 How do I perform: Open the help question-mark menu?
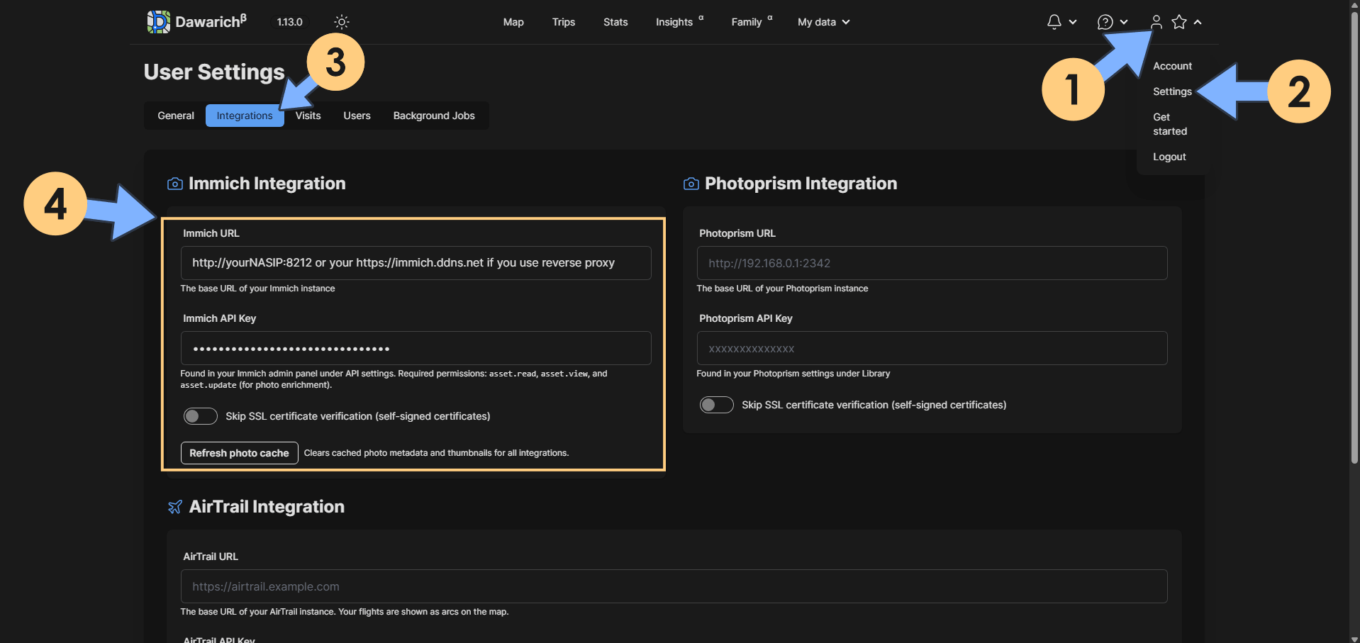(1105, 22)
